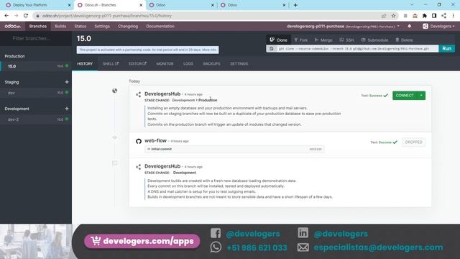Select the 15.0 production branch
460x259 pixels.
[x=36, y=66]
